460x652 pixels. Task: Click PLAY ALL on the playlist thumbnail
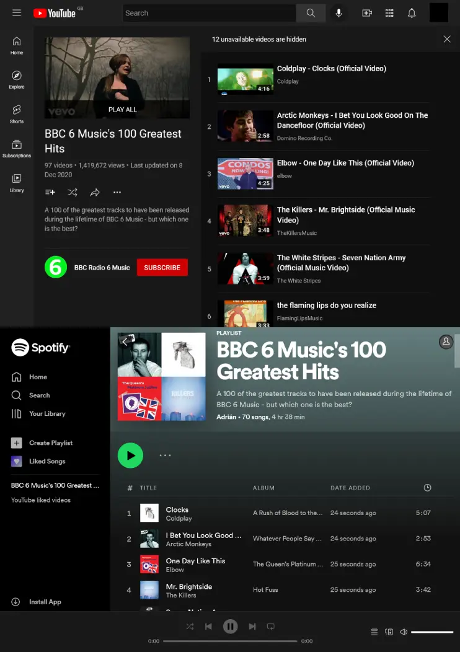click(x=122, y=109)
